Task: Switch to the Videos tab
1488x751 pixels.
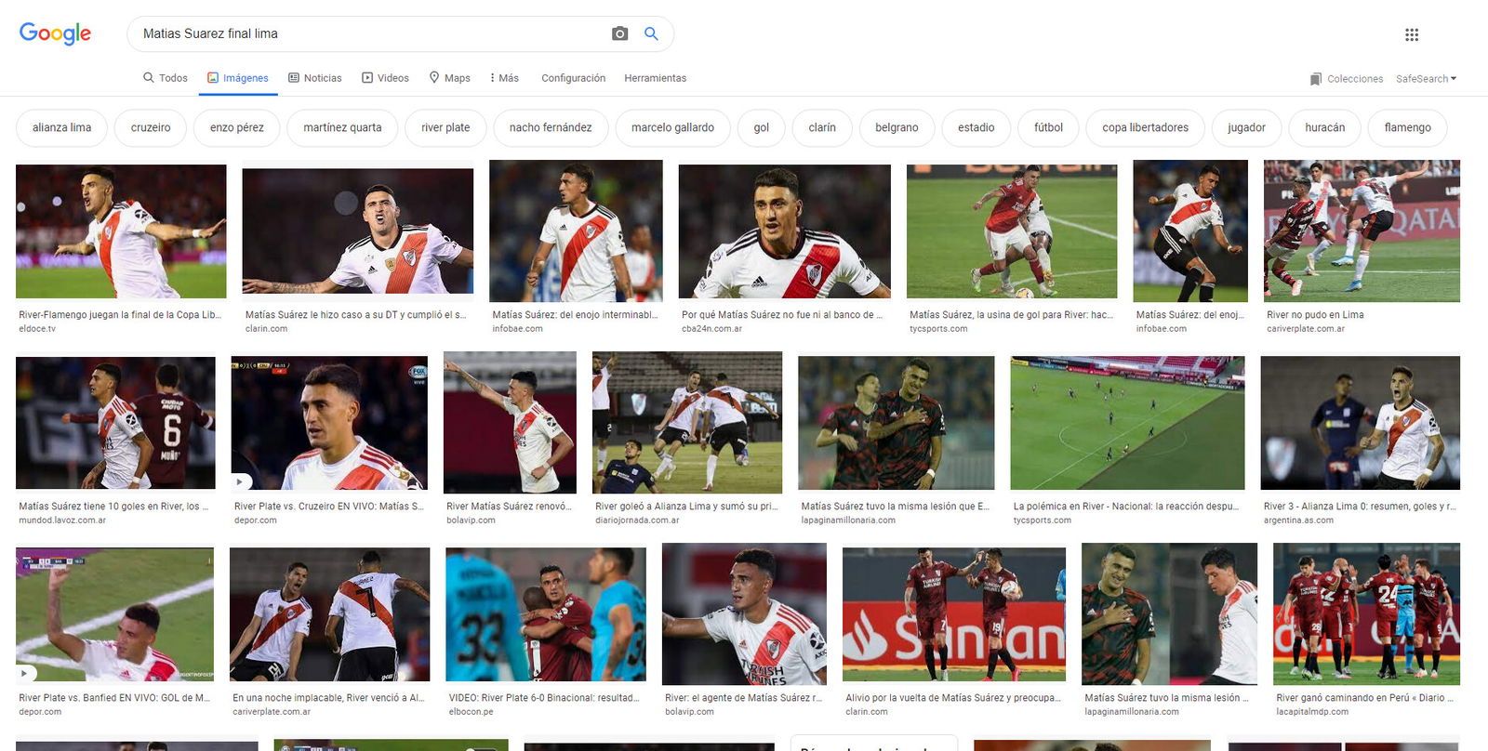Action: (385, 78)
